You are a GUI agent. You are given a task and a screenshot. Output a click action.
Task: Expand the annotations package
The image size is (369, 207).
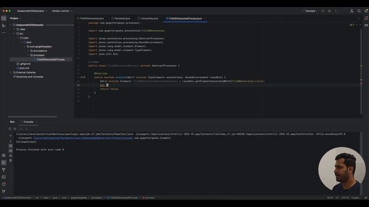pyautogui.click(x=28, y=51)
